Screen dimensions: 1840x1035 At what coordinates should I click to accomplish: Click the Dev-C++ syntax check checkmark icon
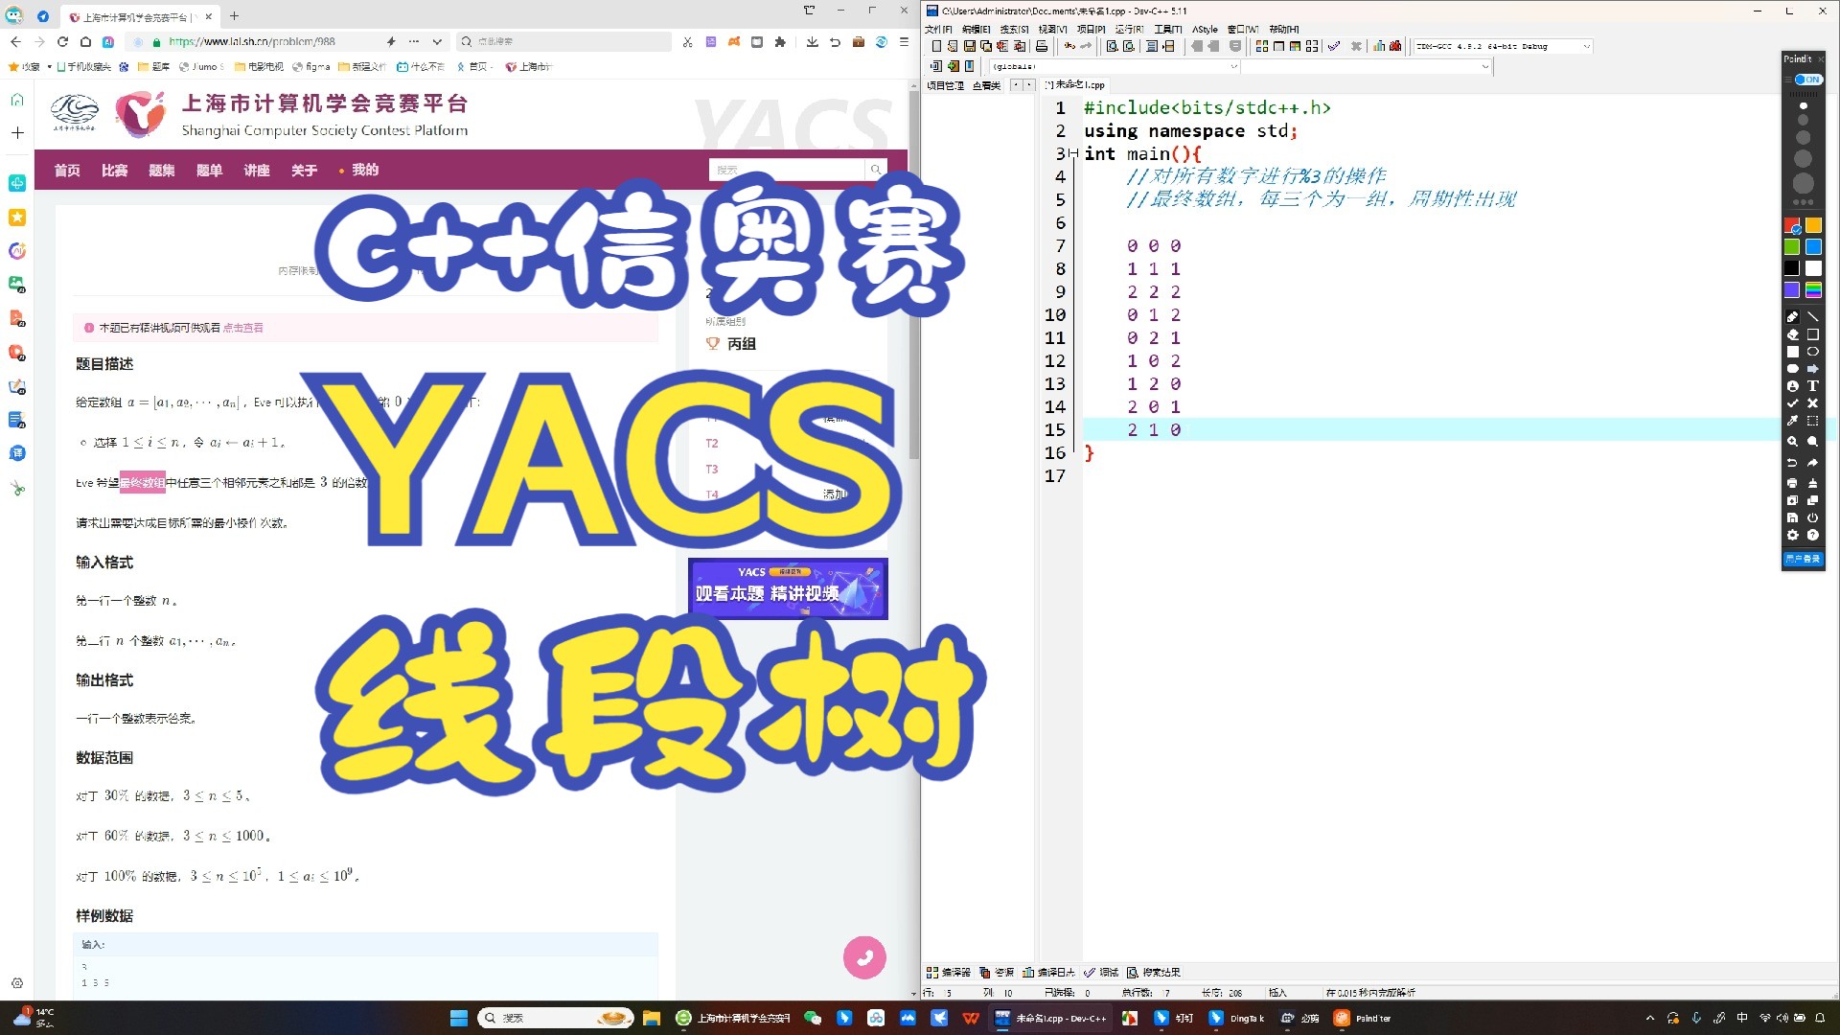pos(1333,46)
